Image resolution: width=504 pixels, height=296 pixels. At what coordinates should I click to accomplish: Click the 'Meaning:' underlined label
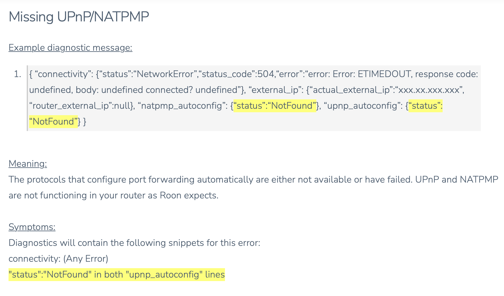[x=28, y=164]
